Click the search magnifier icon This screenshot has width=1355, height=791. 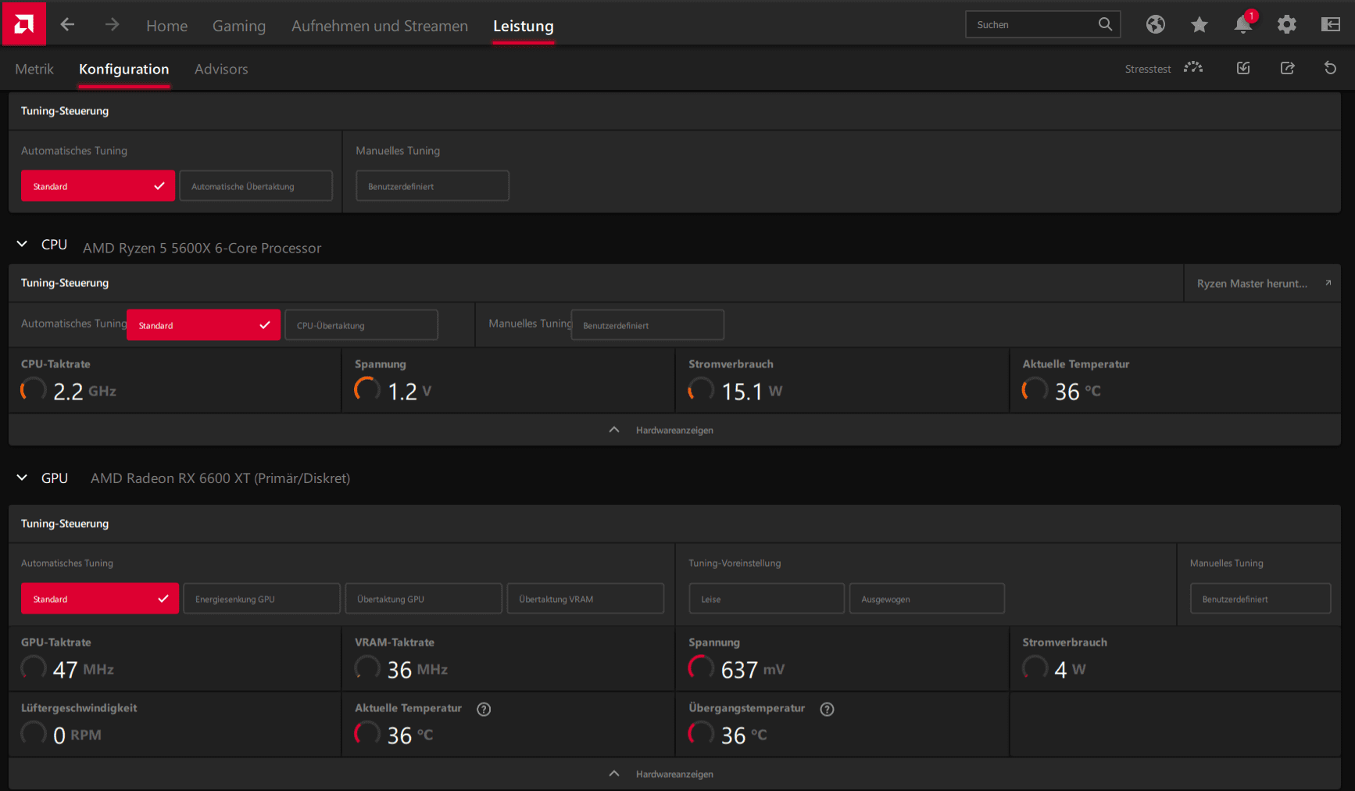click(1105, 24)
